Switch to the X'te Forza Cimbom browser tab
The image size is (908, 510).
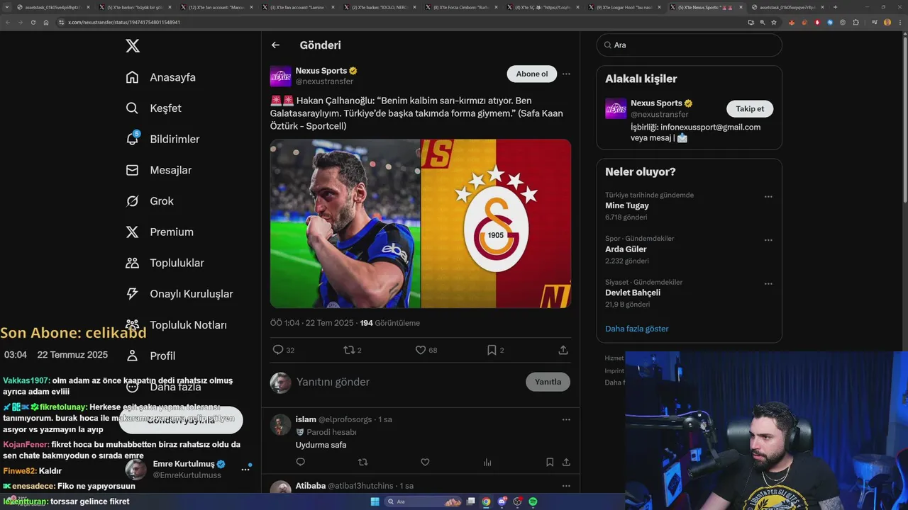coord(465,7)
